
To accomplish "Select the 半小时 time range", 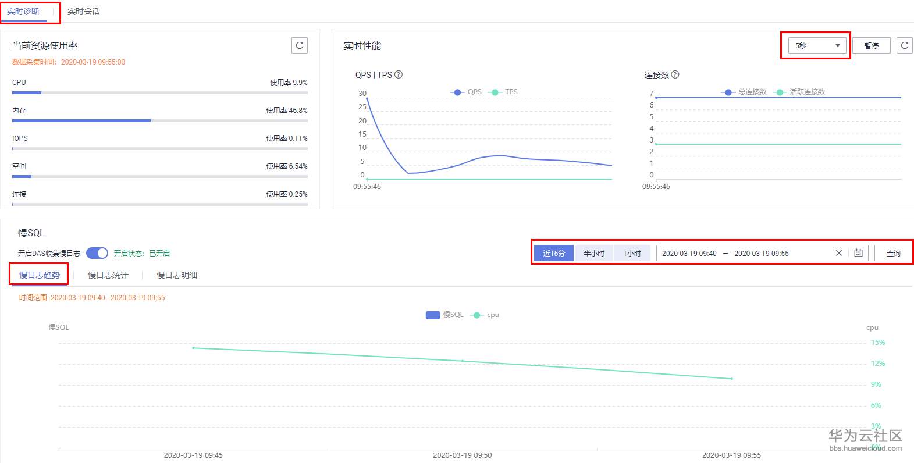I will (594, 253).
